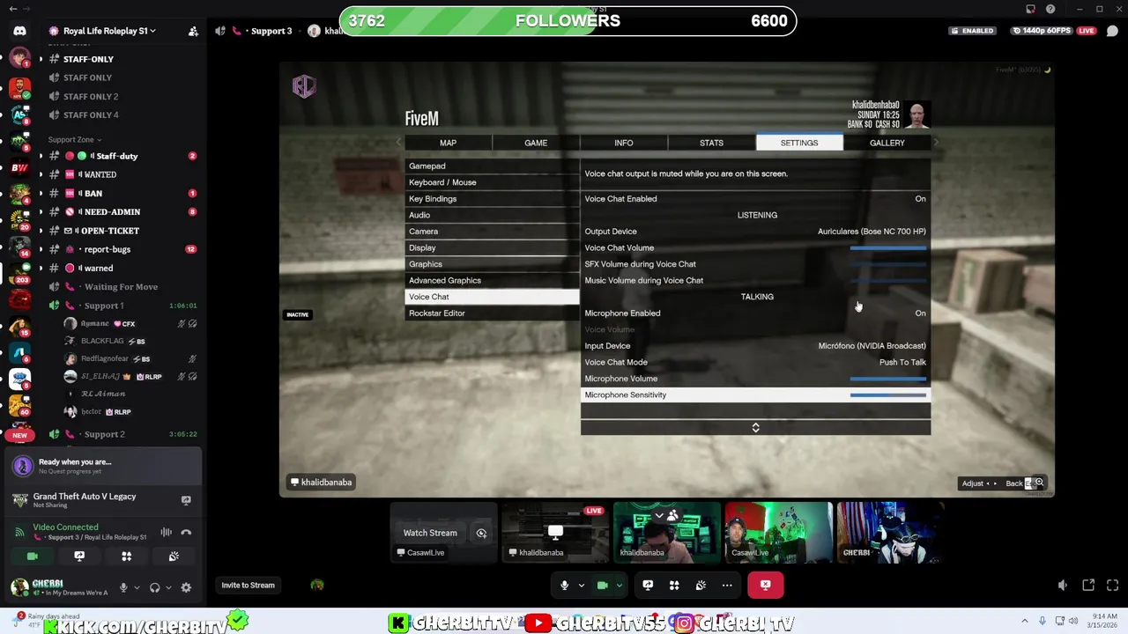Click share your screen in bottom control bar
1128x634 pixels.
coord(648,585)
